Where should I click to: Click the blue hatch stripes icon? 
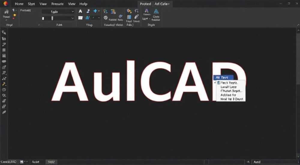click(x=87, y=18)
